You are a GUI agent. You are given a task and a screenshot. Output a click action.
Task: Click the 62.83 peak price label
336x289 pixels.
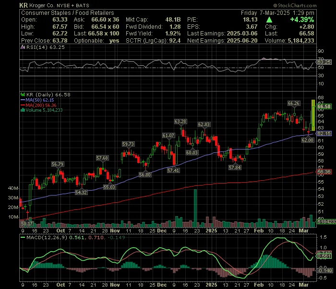pos(204,125)
